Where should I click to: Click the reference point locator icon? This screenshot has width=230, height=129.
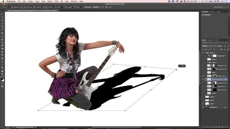point(10,7)
